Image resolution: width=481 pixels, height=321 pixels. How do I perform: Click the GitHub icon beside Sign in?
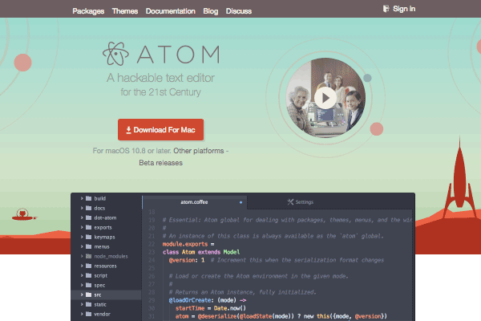tap(386, 9)
